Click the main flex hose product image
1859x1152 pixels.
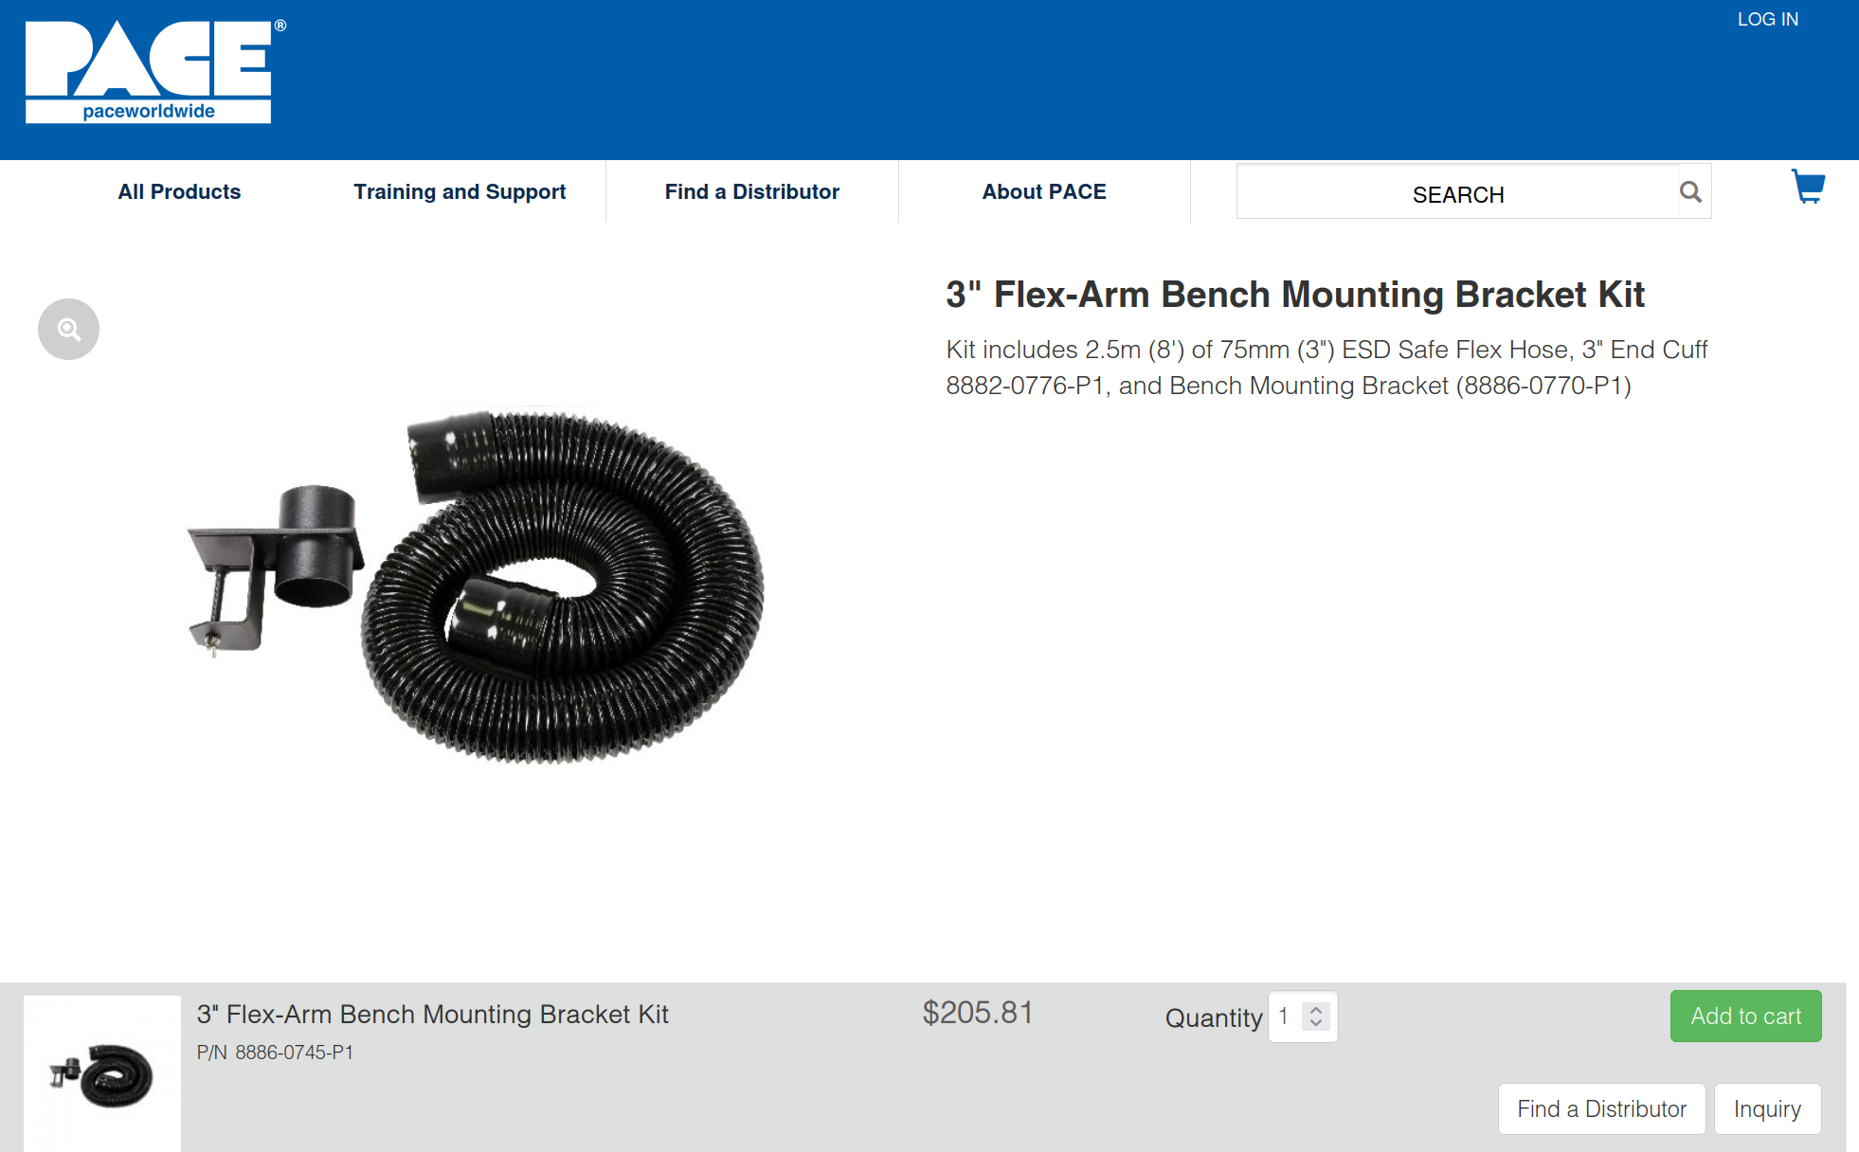(x=476, y=585)
